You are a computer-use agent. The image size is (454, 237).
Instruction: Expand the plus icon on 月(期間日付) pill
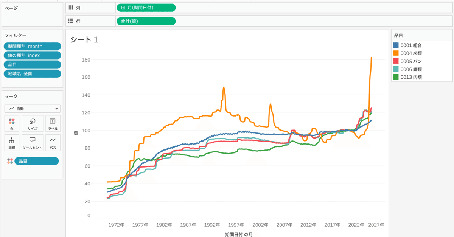click(123, 8)
